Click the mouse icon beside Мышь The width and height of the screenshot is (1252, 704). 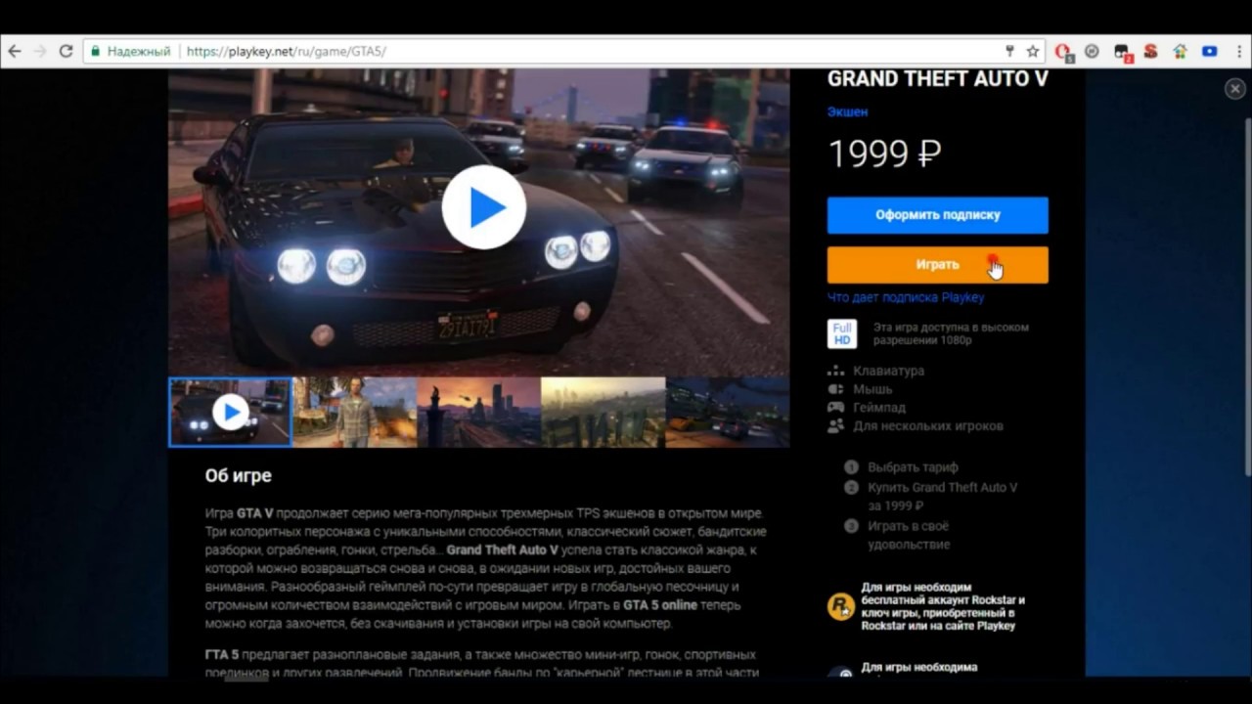(835, 389)
